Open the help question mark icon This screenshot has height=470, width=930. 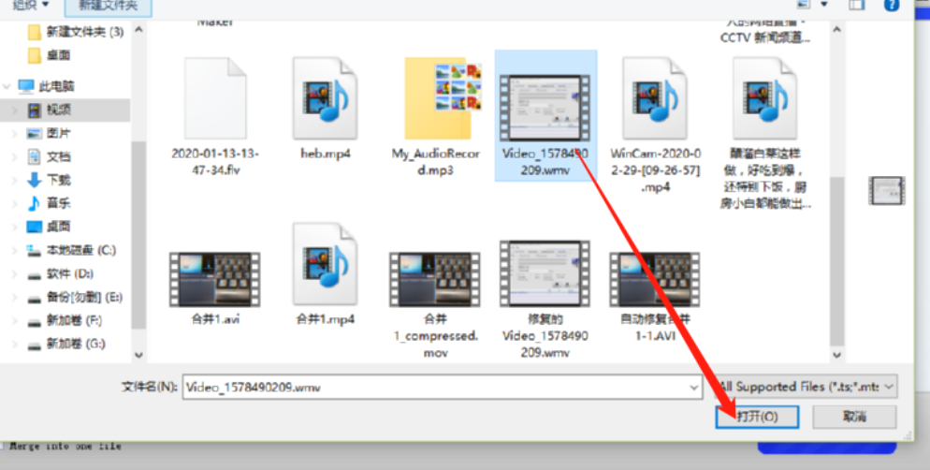point(892,4)
